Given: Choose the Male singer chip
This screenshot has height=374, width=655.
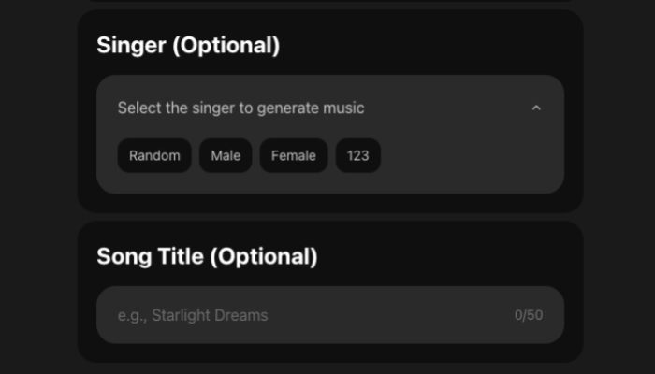Looking at the screenshot, I should pos(226,156).
